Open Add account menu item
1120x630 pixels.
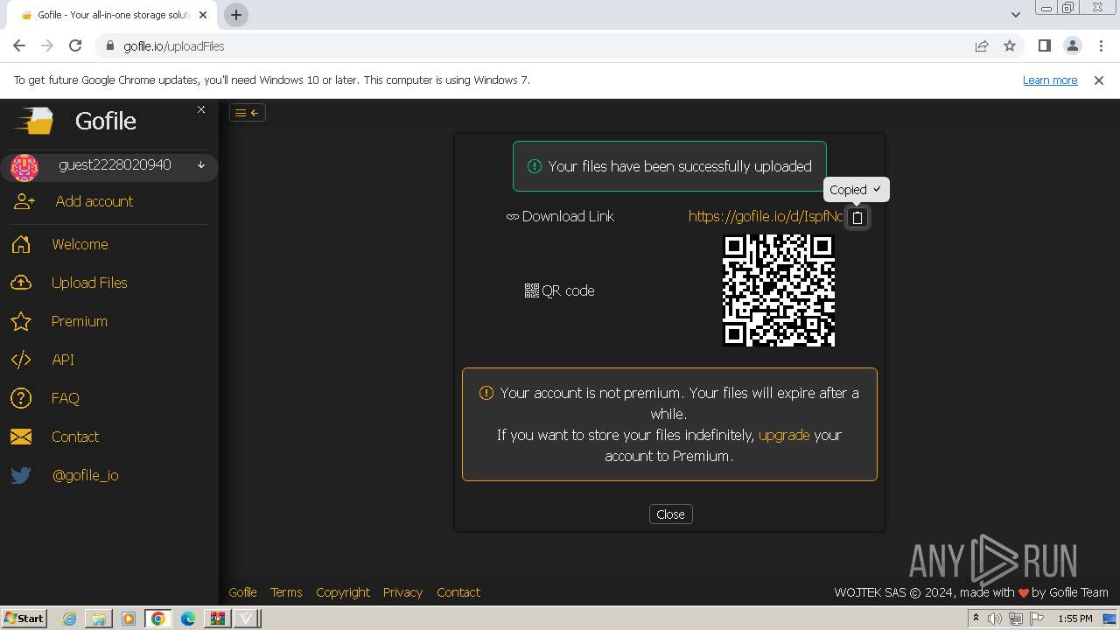94,201
